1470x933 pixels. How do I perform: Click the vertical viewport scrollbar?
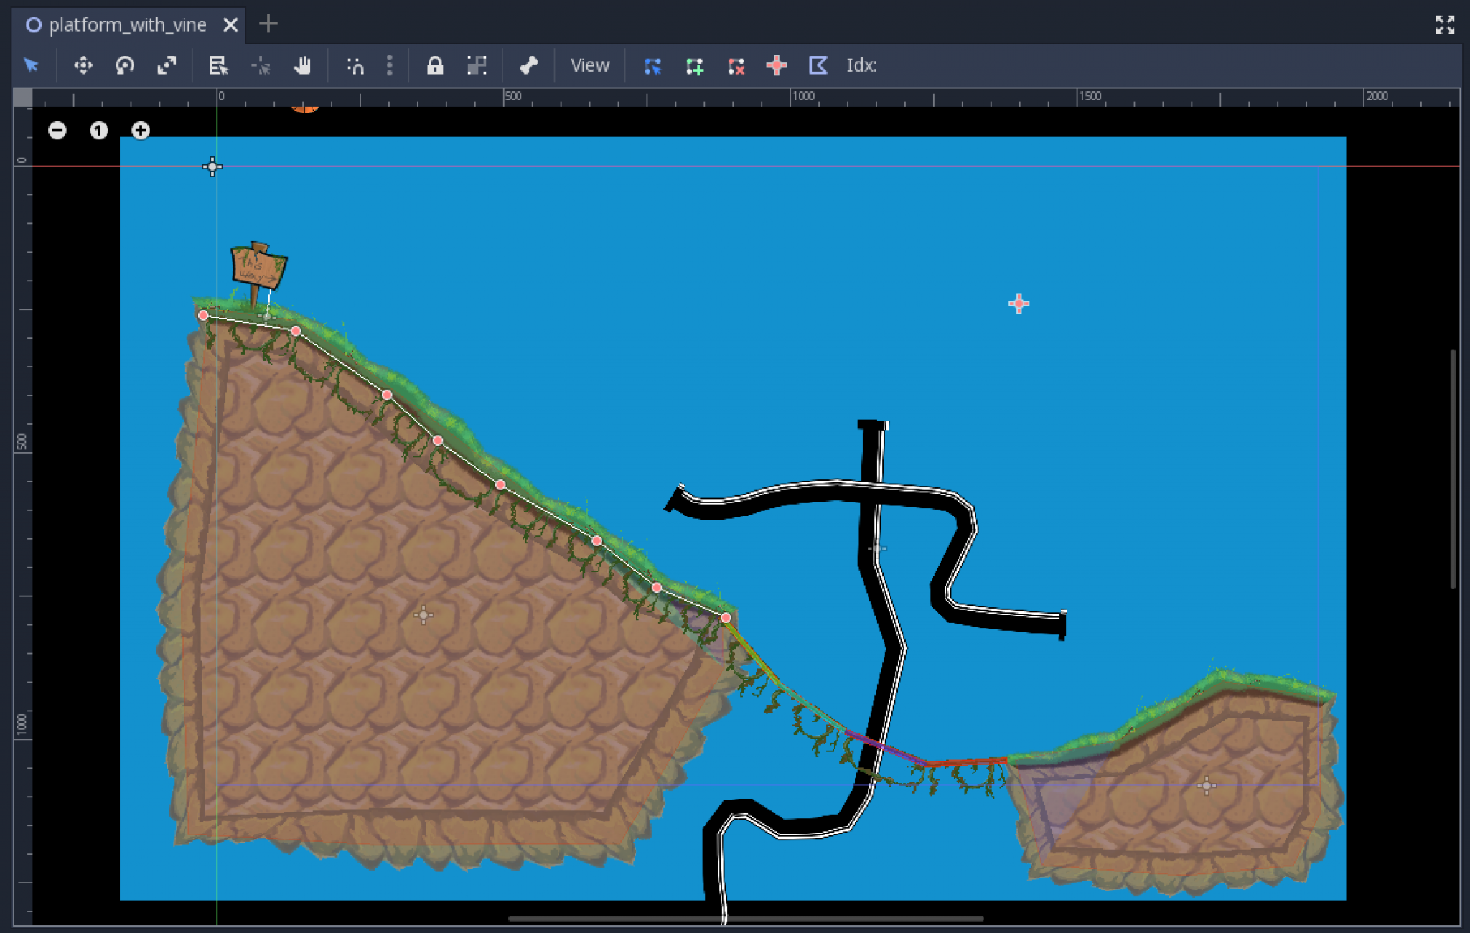pos(1453,469)
